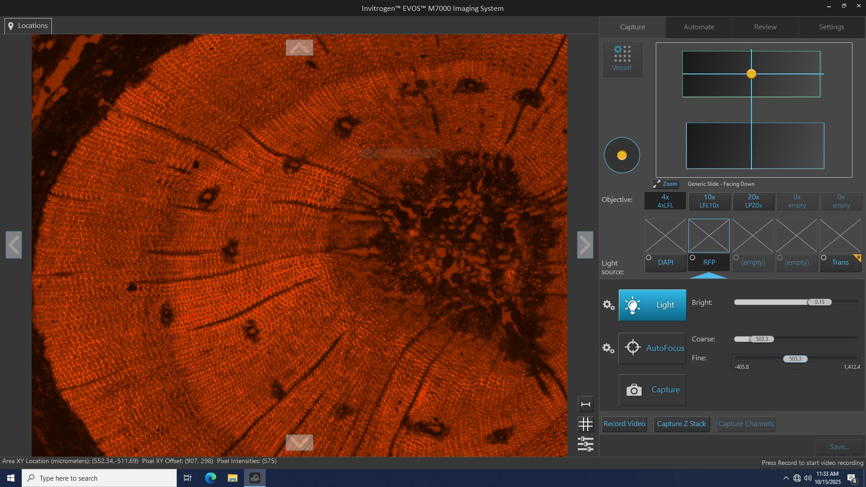Select the DAPI light source radio
866x487 pixels.
click(x=649, y=258)
